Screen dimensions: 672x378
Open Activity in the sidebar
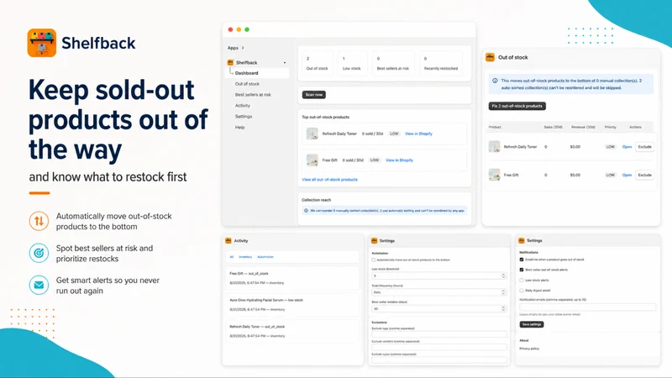point(243,106)
